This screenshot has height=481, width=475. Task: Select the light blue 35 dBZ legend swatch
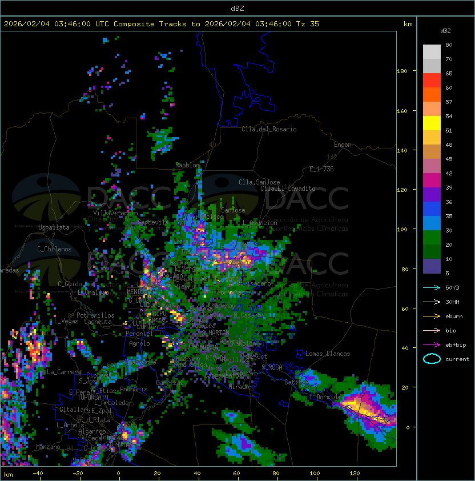[x=432, y=223]
